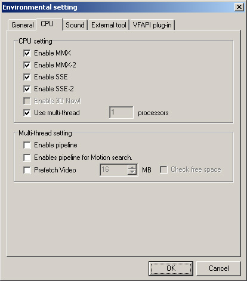This screenshot has width=247, height=281.
Task: Disable the Enable SSE option
Action: [27, 77]
